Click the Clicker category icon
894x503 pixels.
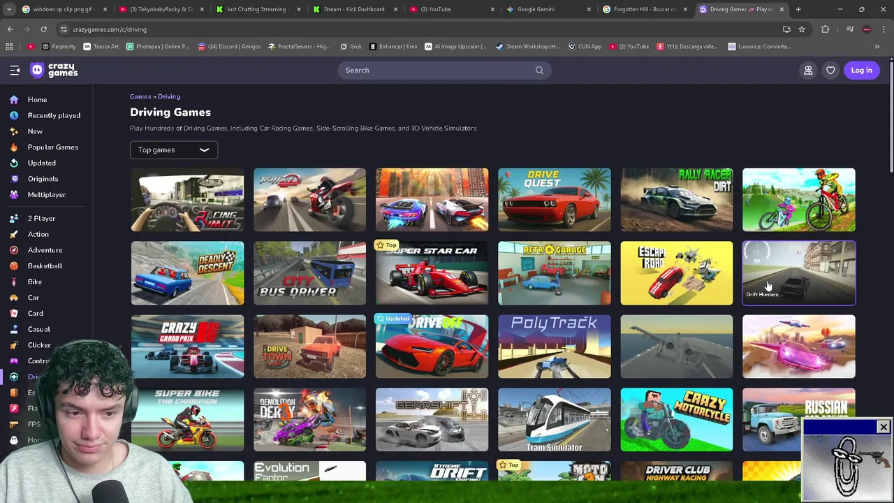14,345
